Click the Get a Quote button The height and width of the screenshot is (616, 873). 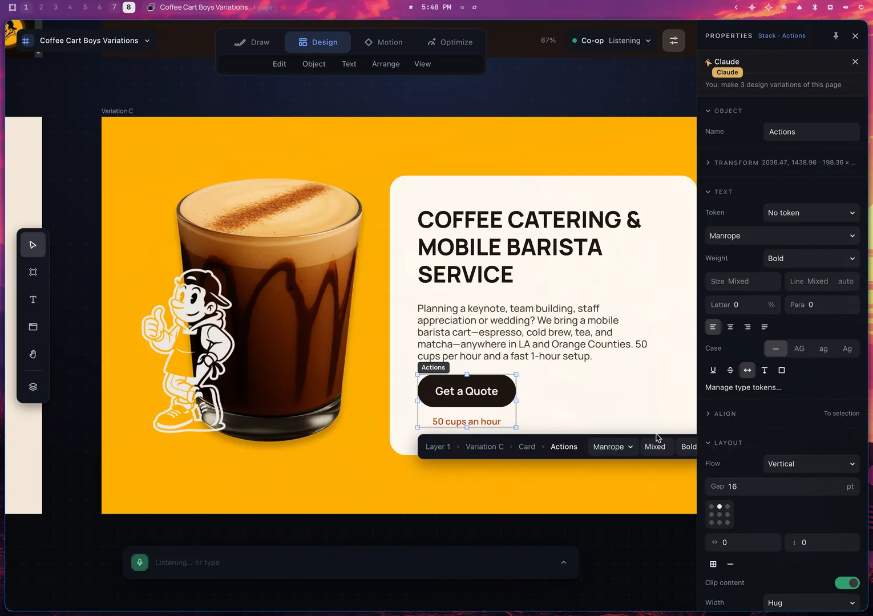pyautogui.click(x=467, y=391)
